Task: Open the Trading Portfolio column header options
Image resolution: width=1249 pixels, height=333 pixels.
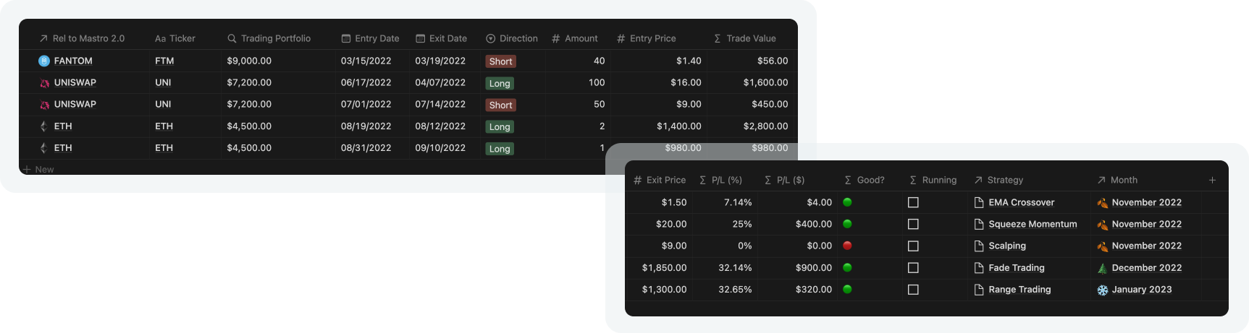Action: 269,38
